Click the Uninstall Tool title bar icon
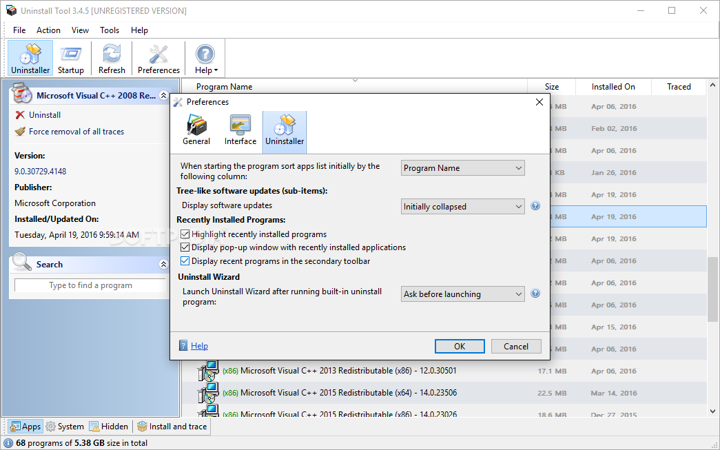The width and height of the screenshot is (720, 450). pyautogui.click(x=11, y=10)
